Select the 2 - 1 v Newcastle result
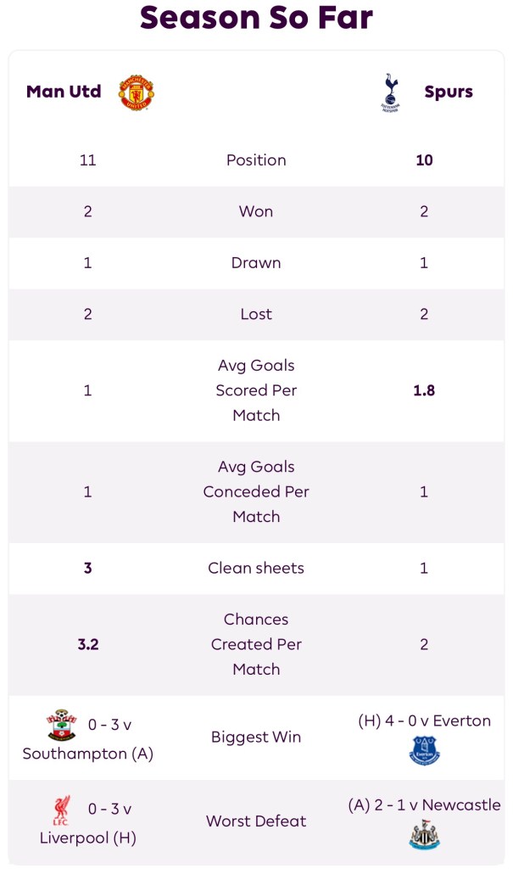Image resolution: width=513 pixels, height=869 pixels. [424, 805]
